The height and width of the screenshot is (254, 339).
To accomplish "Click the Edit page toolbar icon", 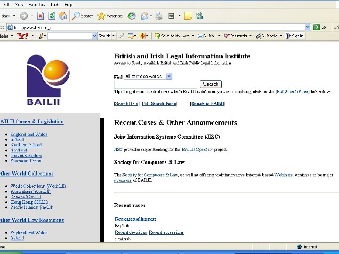I will pos(171,16).
